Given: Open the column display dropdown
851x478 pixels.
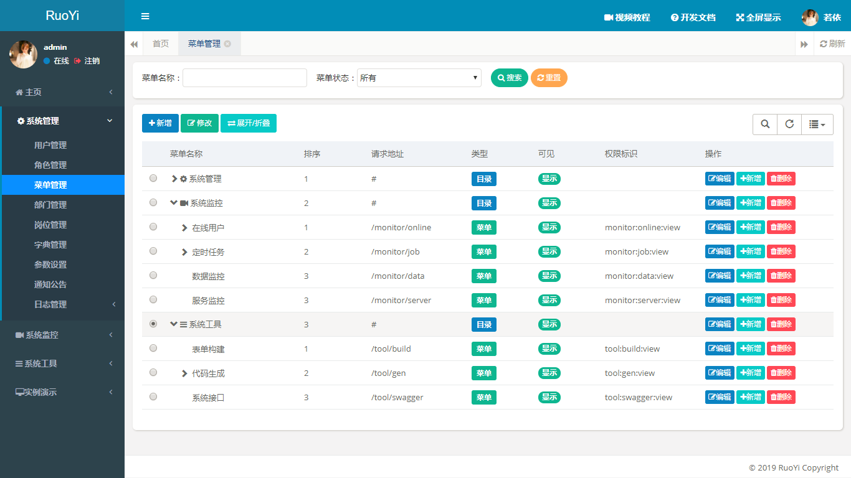Looking at the screenshot, I should point(817,124).
